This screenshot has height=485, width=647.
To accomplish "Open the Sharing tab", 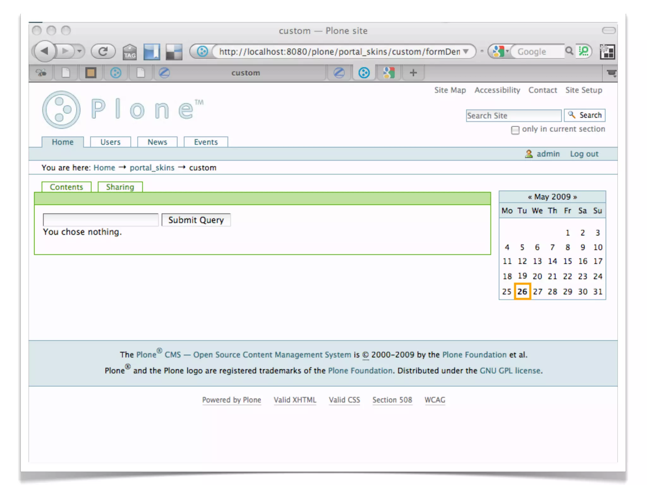I will coord(120,187).
